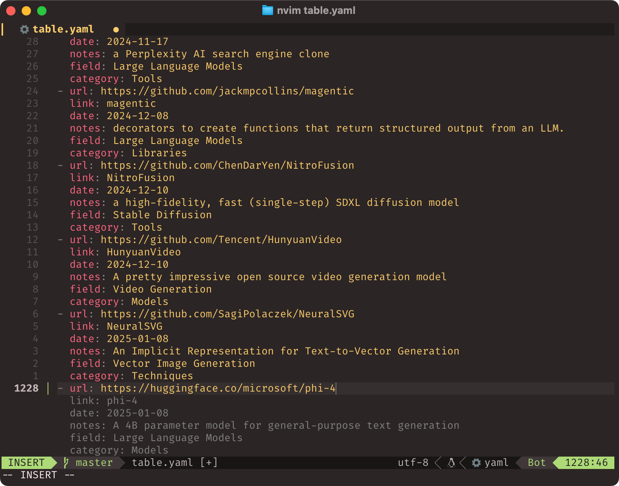
Task: Click the 'table.yaml [+]' filename in statusline
Action: (x=174, y=462)
